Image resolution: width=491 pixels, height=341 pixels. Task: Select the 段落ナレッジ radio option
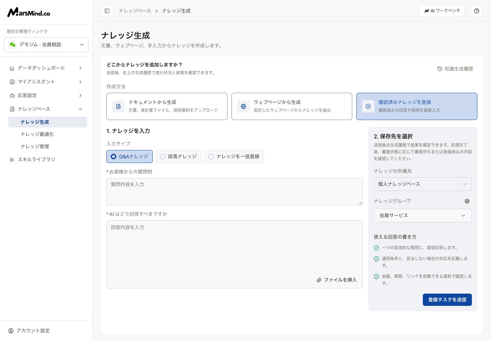[x=178, y=157]
